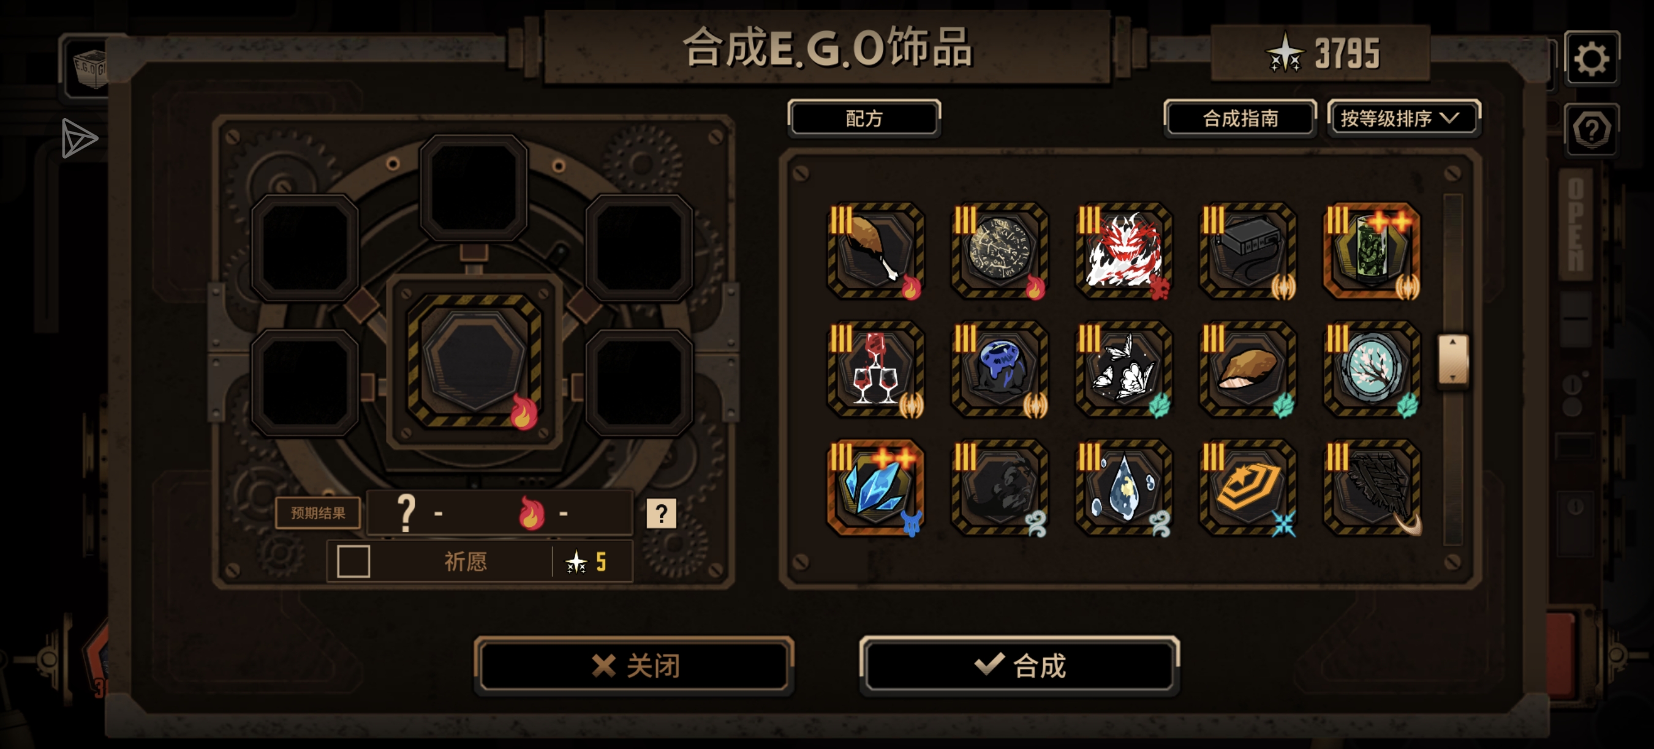Pick the wine glasses gift icon

(x=876, y=370)
